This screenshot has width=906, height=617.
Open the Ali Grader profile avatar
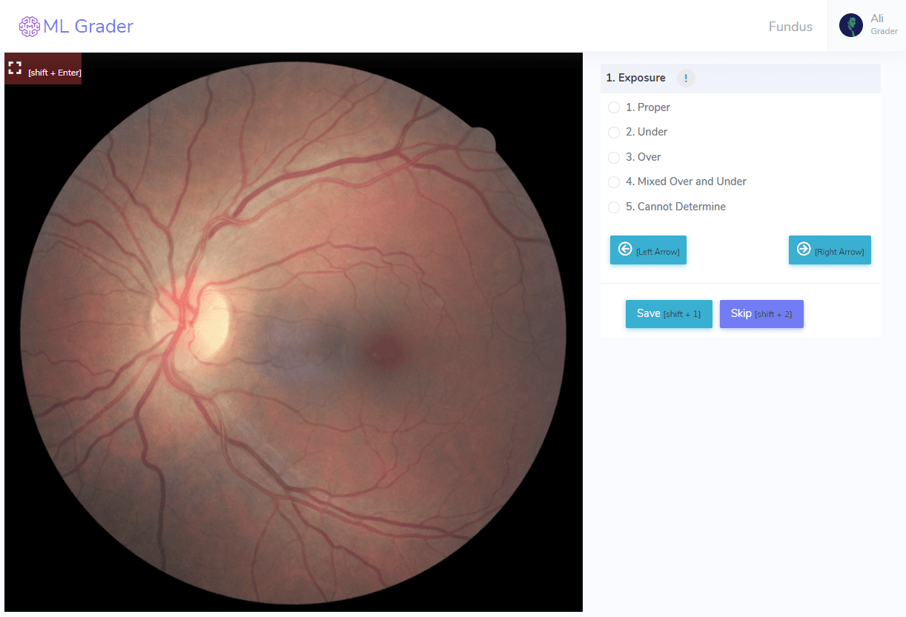click(x=850, y=24)
